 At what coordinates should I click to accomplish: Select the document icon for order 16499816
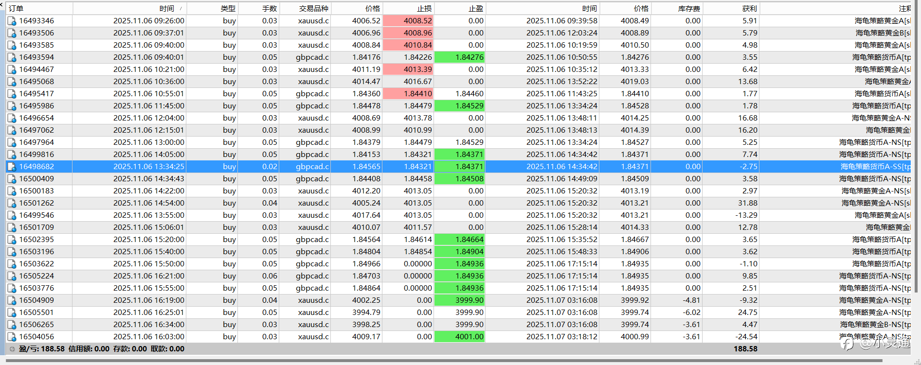[12, 155]
